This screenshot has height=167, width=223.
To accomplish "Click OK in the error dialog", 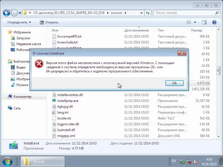I will (174, 83).
